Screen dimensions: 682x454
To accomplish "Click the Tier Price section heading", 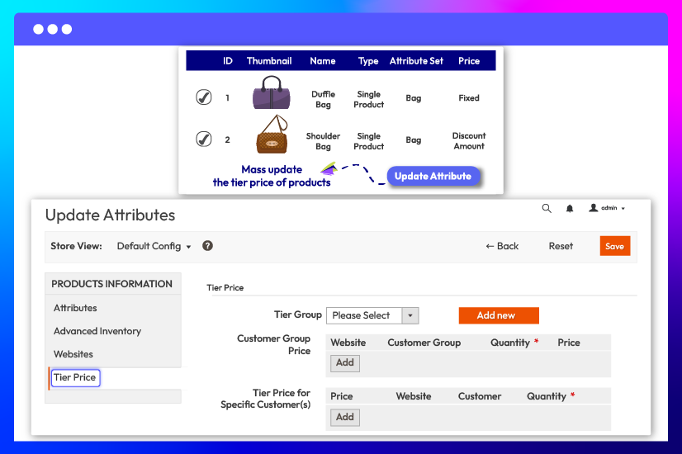I will click(x=225, y=287).
